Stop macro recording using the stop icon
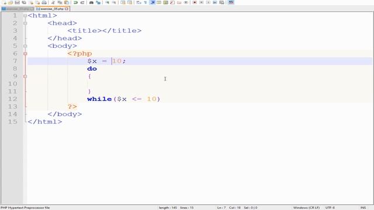 point(201,2)
